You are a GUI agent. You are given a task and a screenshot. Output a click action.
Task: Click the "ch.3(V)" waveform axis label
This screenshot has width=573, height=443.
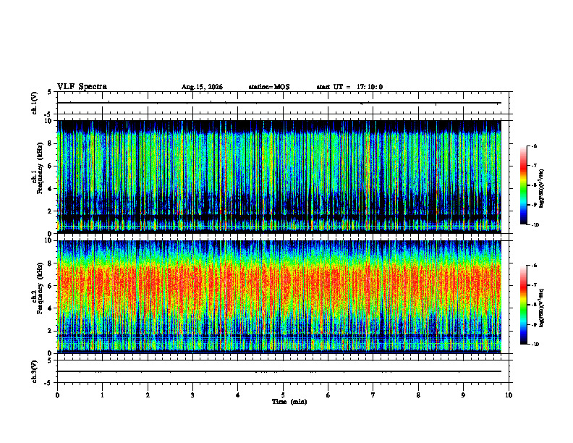pos(35,372)
